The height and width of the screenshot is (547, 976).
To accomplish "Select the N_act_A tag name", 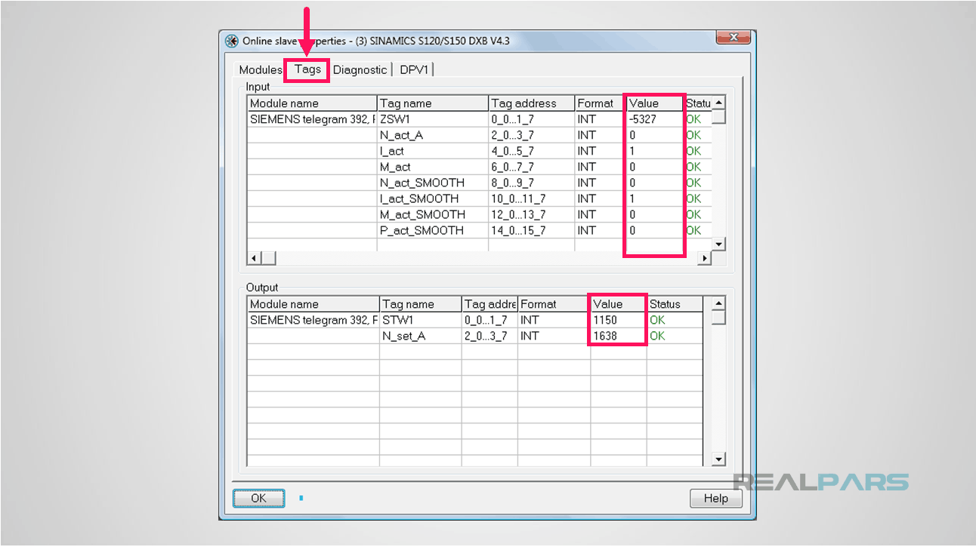I will click(x=402, y=135).
